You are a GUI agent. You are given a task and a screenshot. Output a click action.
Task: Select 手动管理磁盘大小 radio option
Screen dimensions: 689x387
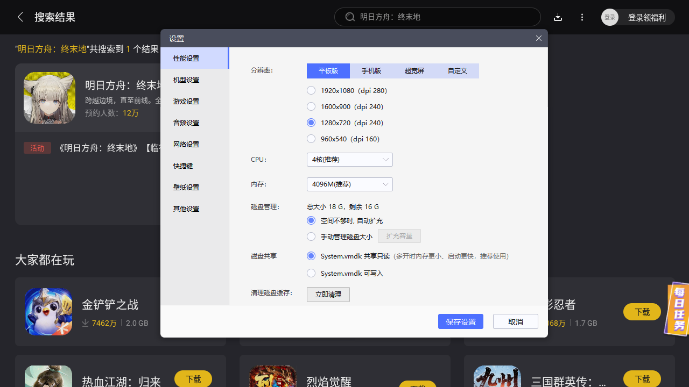[x=311, y=236]
